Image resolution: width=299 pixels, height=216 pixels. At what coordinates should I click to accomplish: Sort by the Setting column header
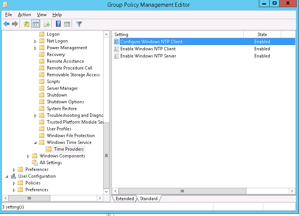(178, 35)
